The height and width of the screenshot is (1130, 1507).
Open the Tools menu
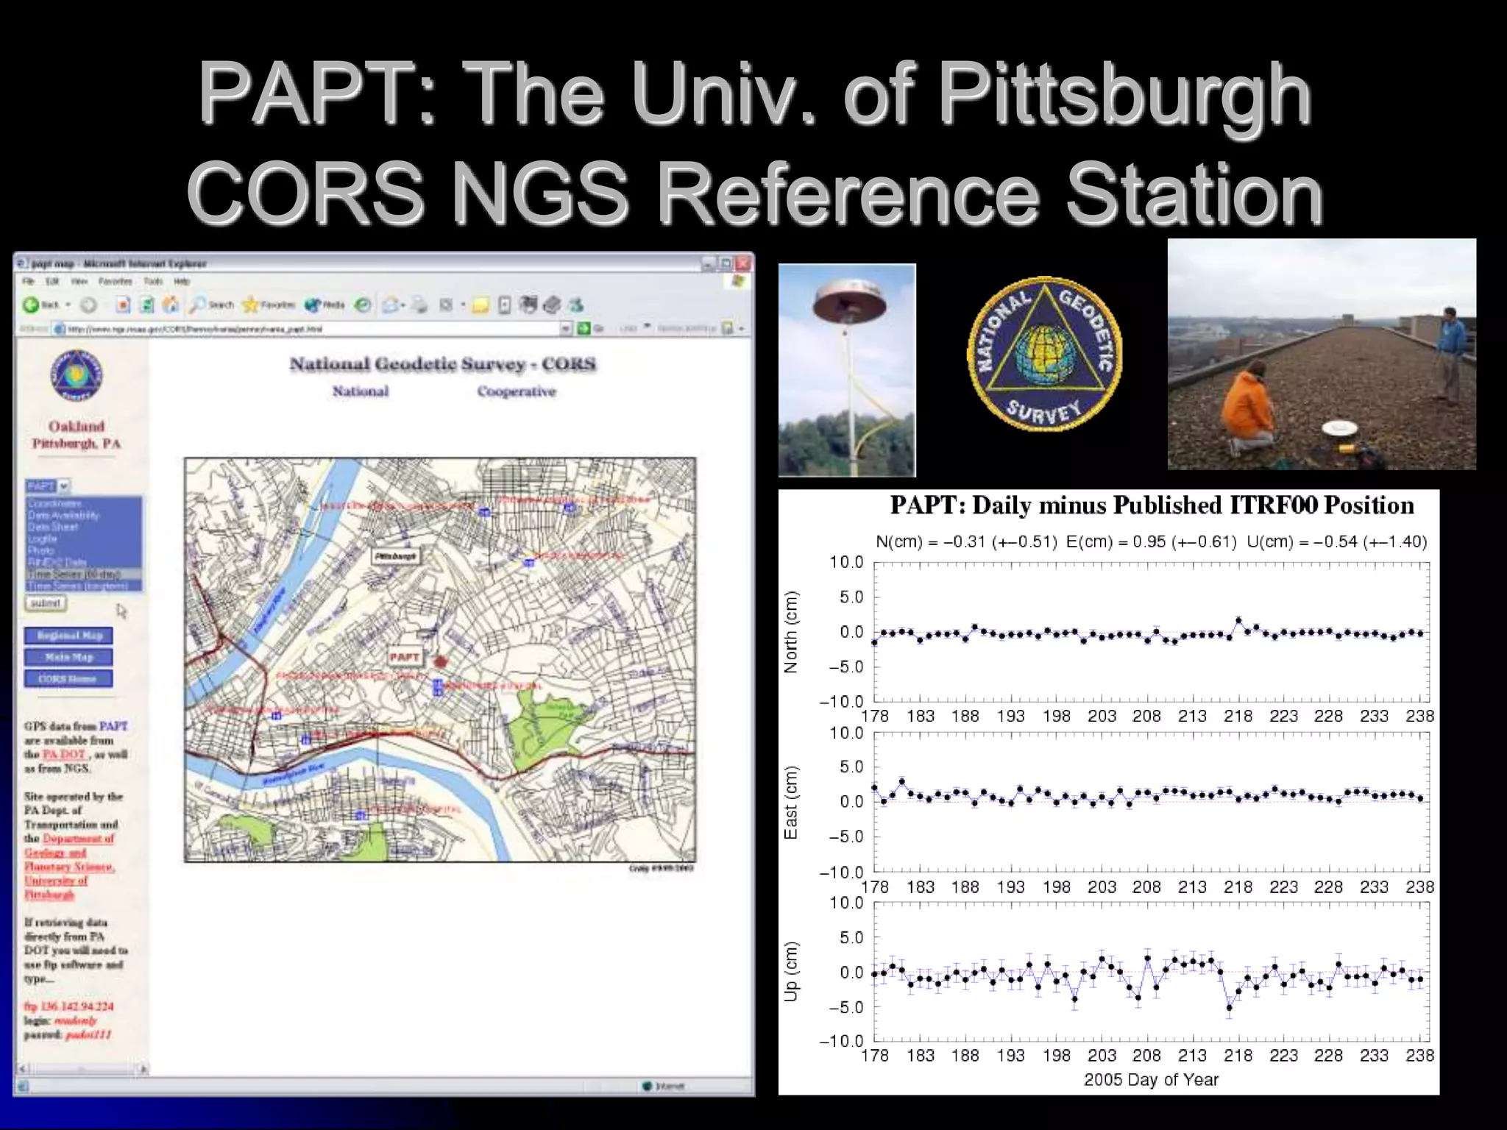pos(153,281)
